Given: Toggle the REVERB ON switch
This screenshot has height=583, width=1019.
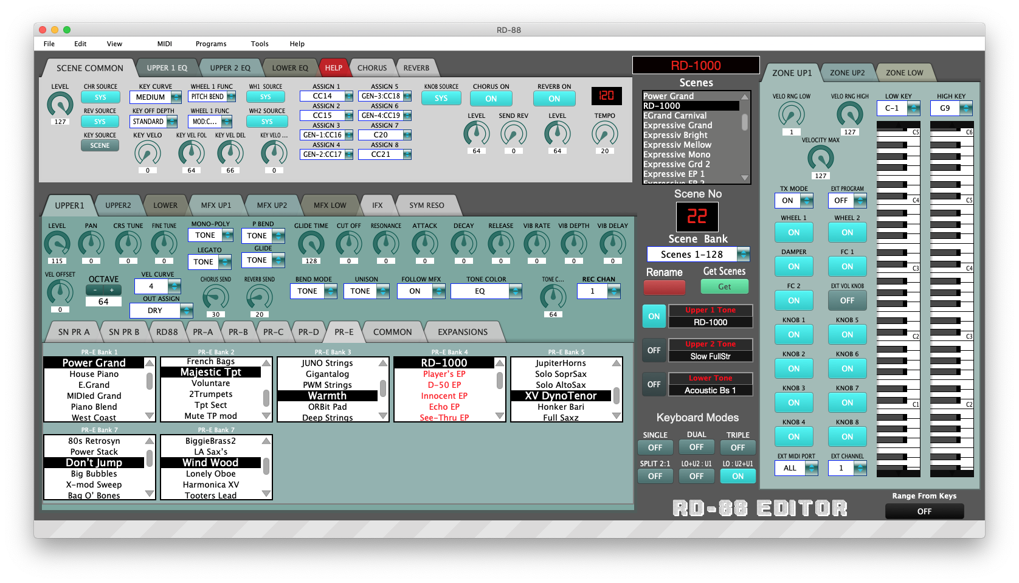Looking at the screenshot, I should pos(554,98).
